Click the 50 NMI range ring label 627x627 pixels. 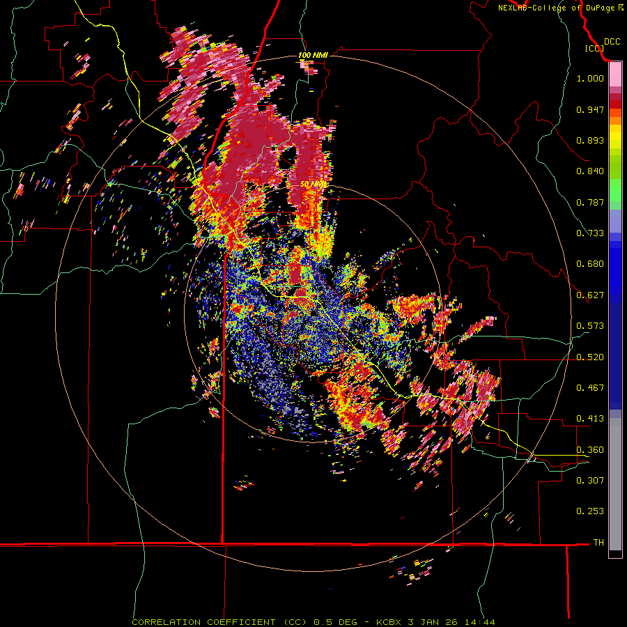click(x=313, y=184)
